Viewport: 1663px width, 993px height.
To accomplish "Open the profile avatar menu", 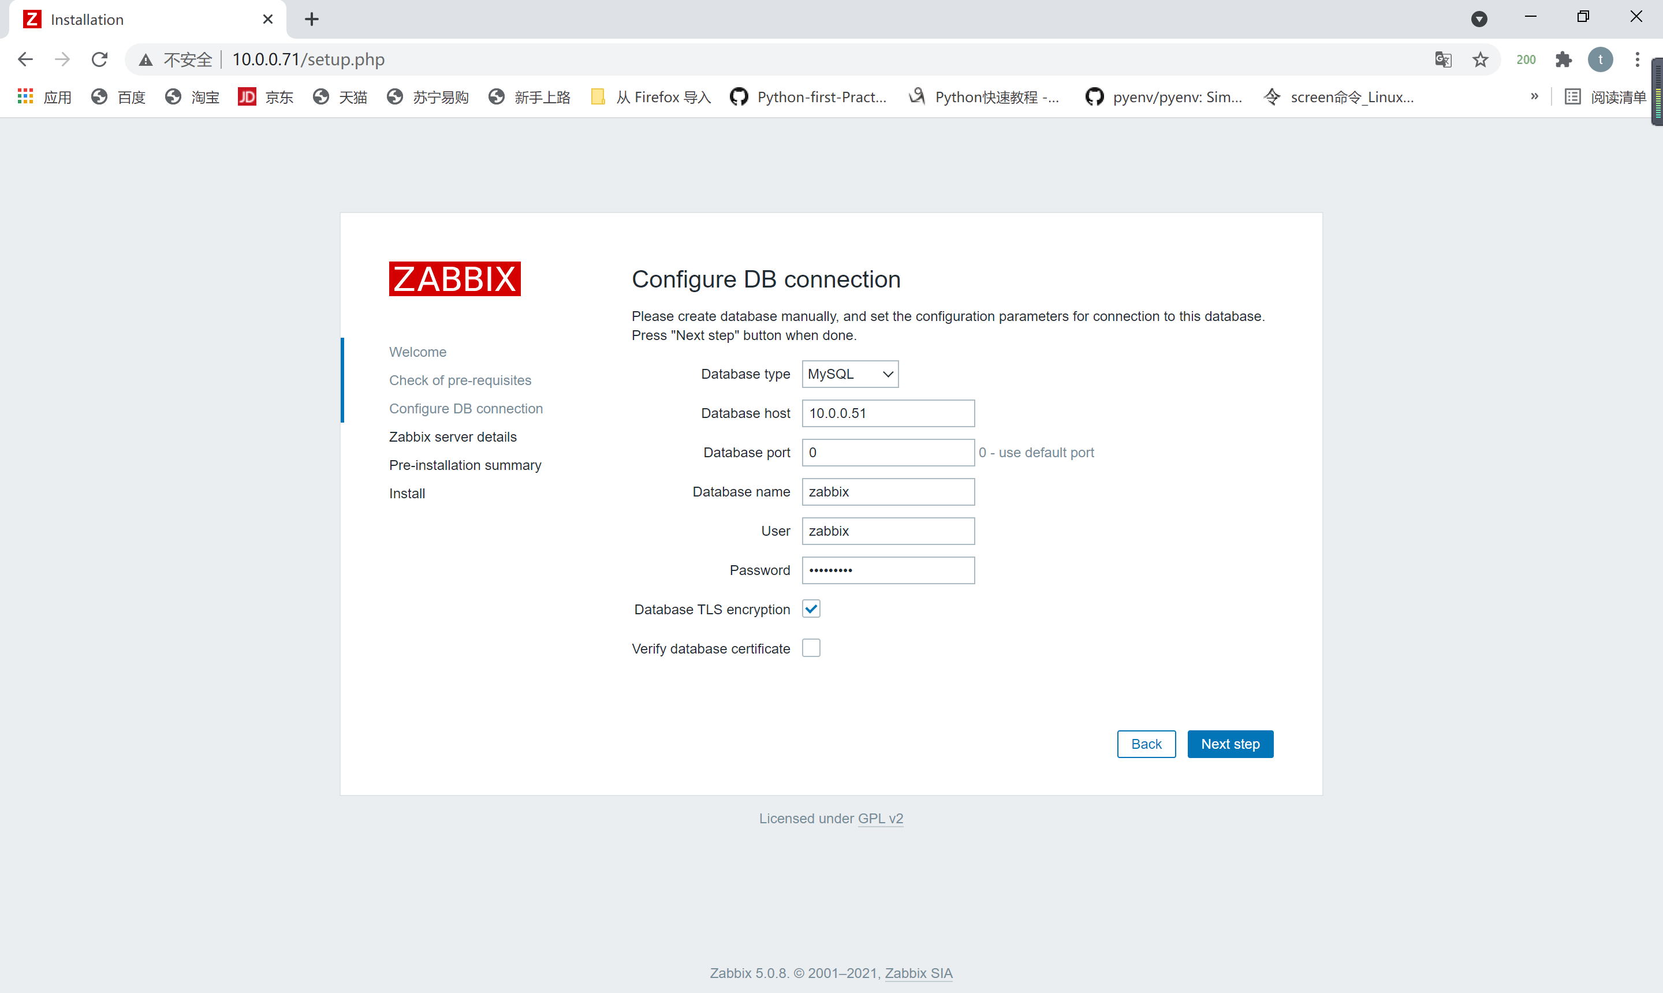I will point(1600,59).
